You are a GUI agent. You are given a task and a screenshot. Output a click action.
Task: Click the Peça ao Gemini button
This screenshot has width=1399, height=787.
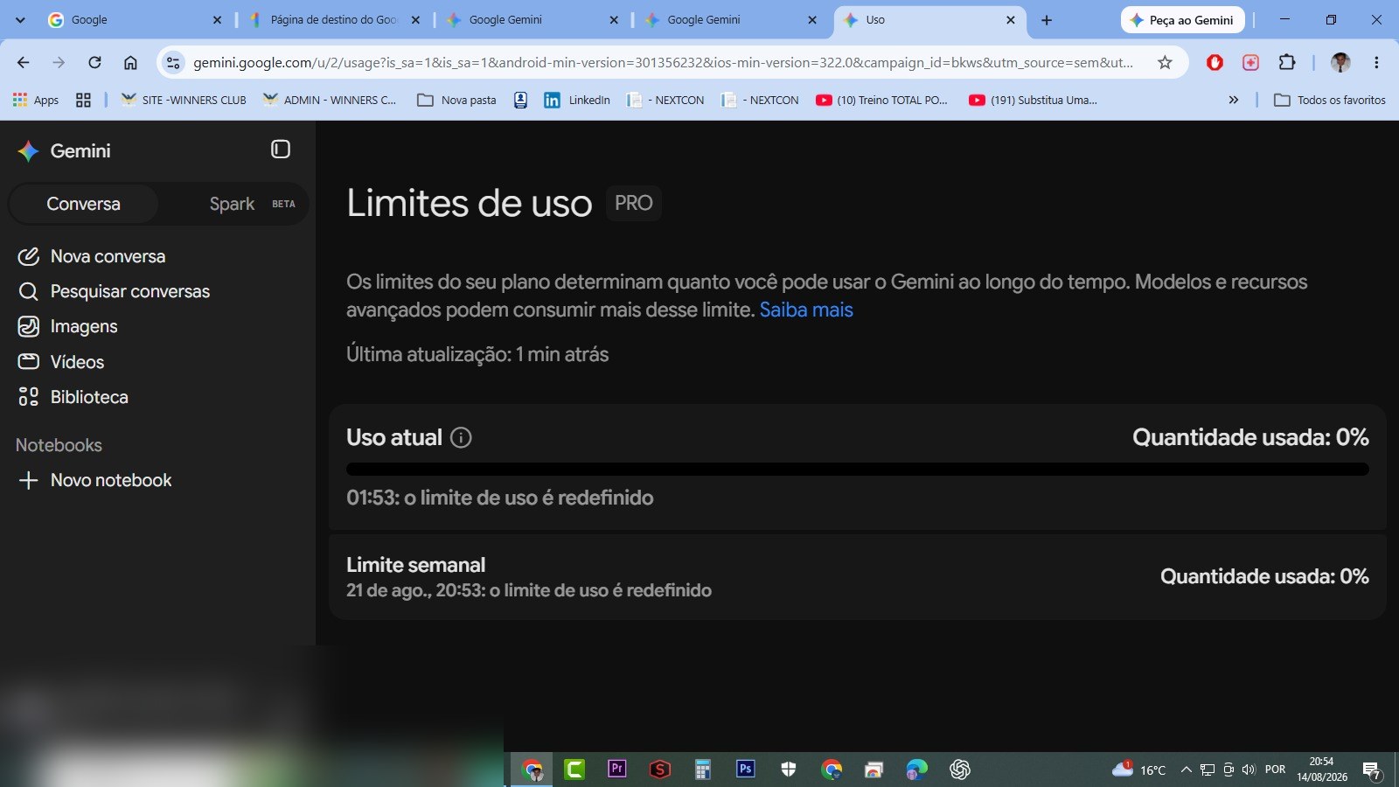1182,19
